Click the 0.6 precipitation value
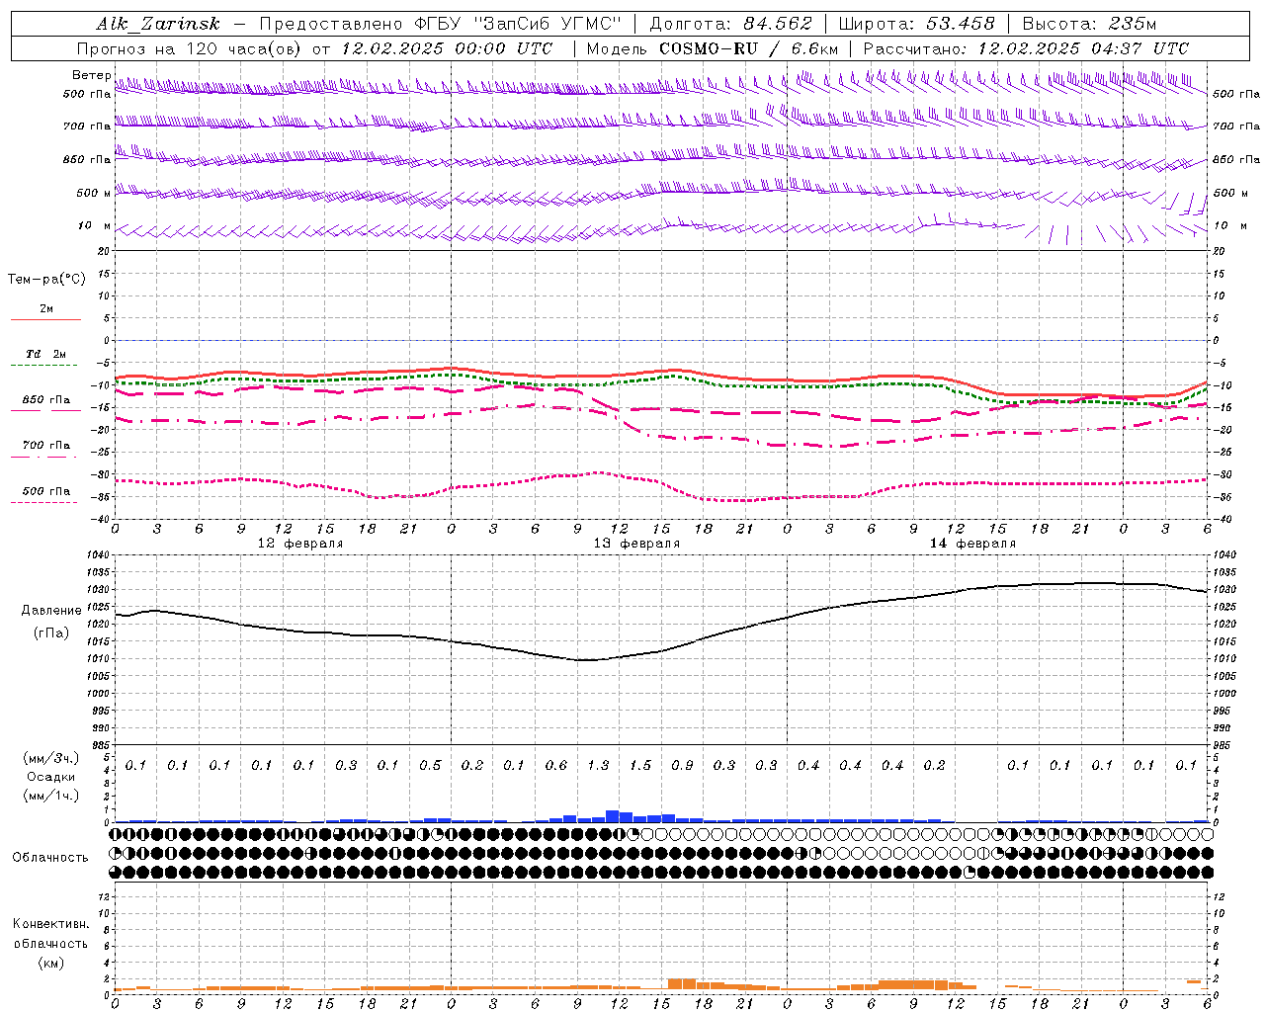Image resolution: width=1265 pixels, height=1012 pixels. click(x=556, y=766)
